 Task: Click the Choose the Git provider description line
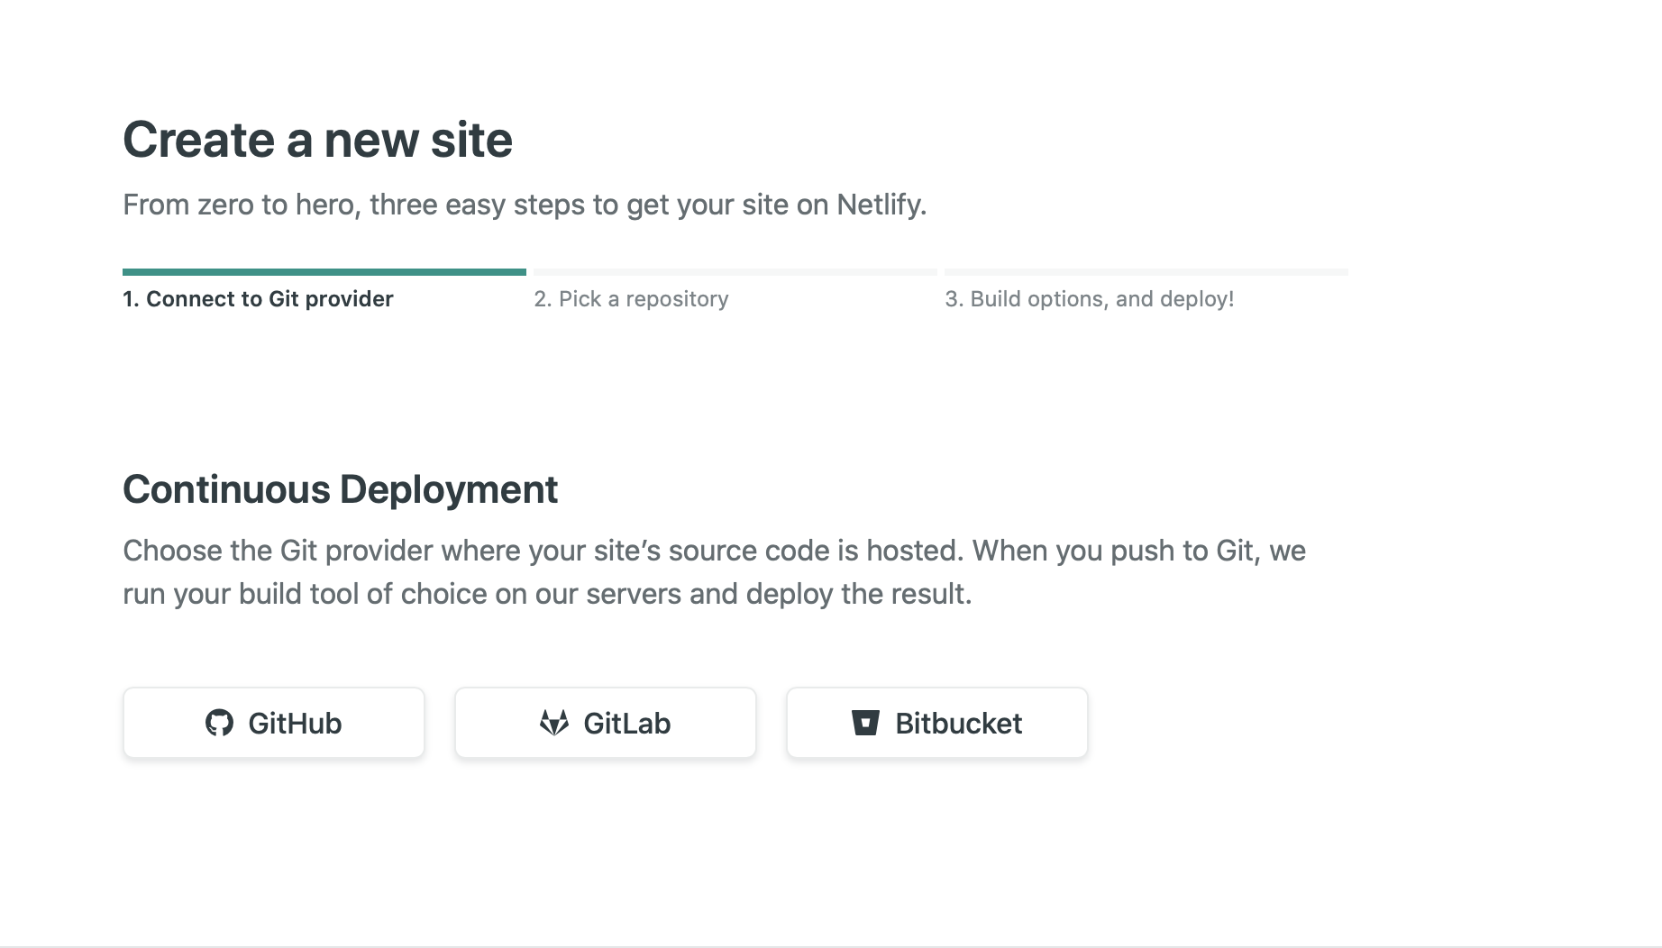[713, 551]
